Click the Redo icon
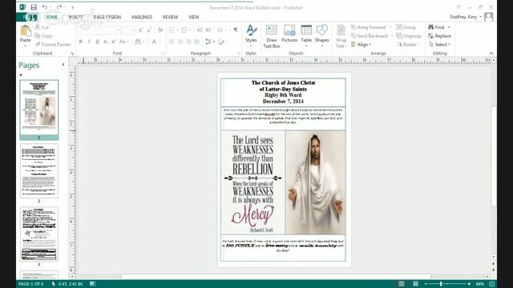The image size is (513, 288). click(59, 7)
